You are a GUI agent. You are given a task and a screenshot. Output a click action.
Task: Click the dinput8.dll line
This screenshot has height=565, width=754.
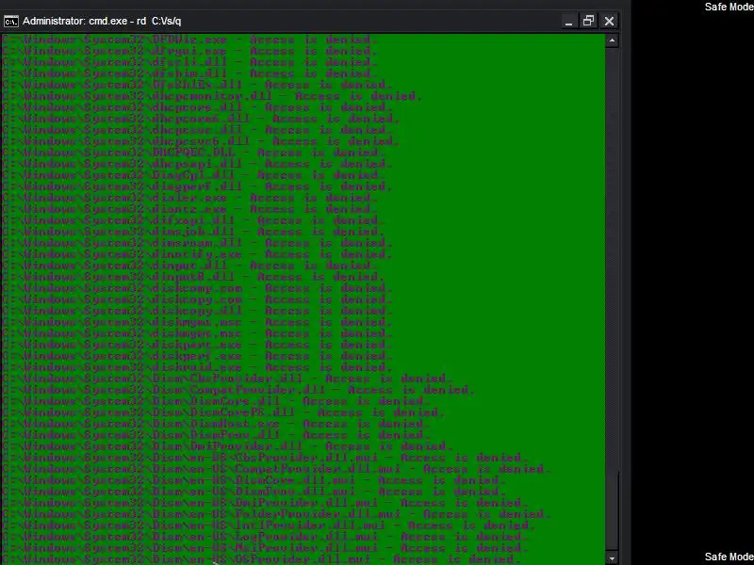(x=193, y=277)
